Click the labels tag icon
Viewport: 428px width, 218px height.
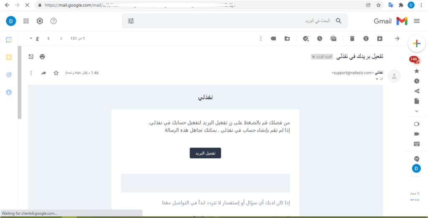coord(273,39)
